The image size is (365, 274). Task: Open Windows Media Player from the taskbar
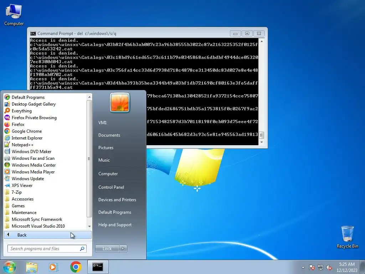point(53,267)
